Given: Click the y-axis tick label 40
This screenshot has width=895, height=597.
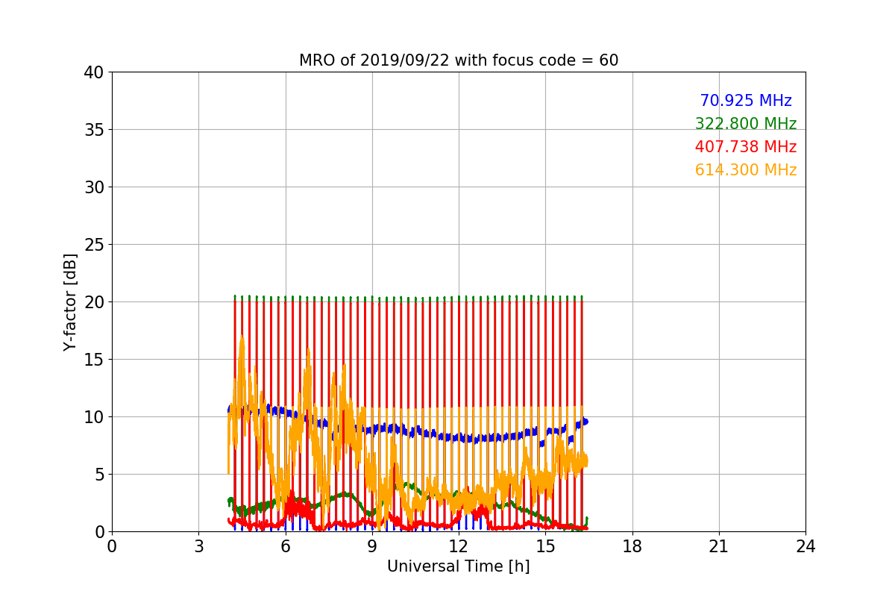Looking at the screenshot, I should click(x=92, y=72).
